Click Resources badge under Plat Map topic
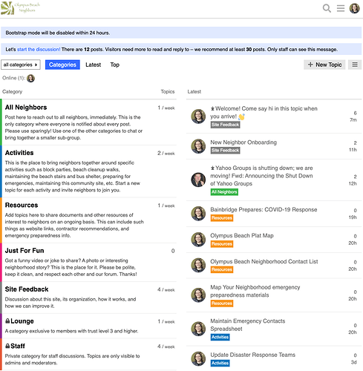 point(222,244)
